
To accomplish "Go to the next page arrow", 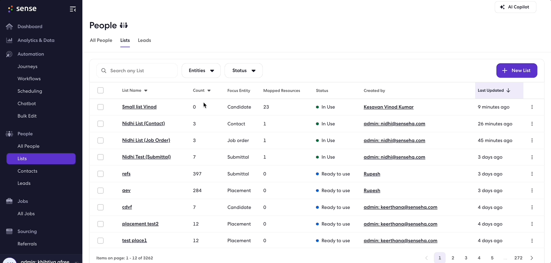I will (x=531, y=258).
